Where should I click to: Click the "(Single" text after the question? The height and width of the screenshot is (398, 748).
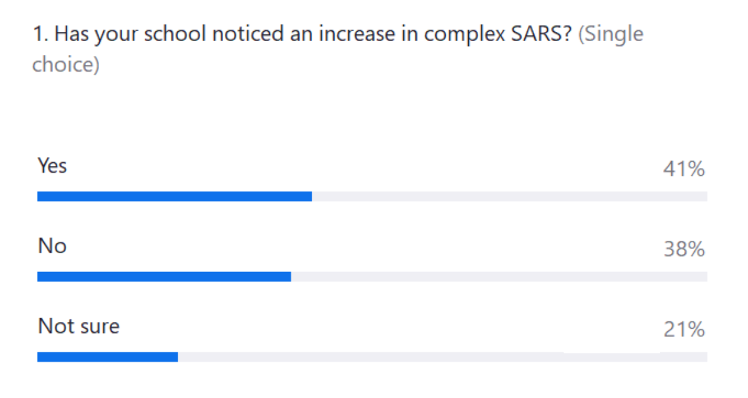pyautogui.click(x=611, y=35)
